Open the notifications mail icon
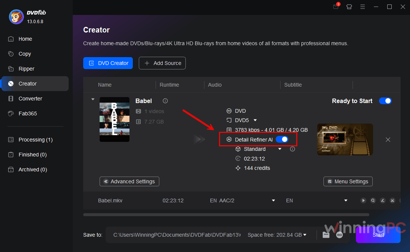The width and height of the screenshot is (410, 252). click(x=336, y=7)
